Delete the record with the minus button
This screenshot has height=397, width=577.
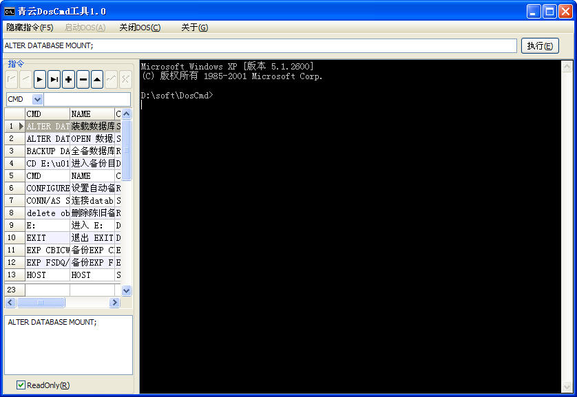coord(83,79)
